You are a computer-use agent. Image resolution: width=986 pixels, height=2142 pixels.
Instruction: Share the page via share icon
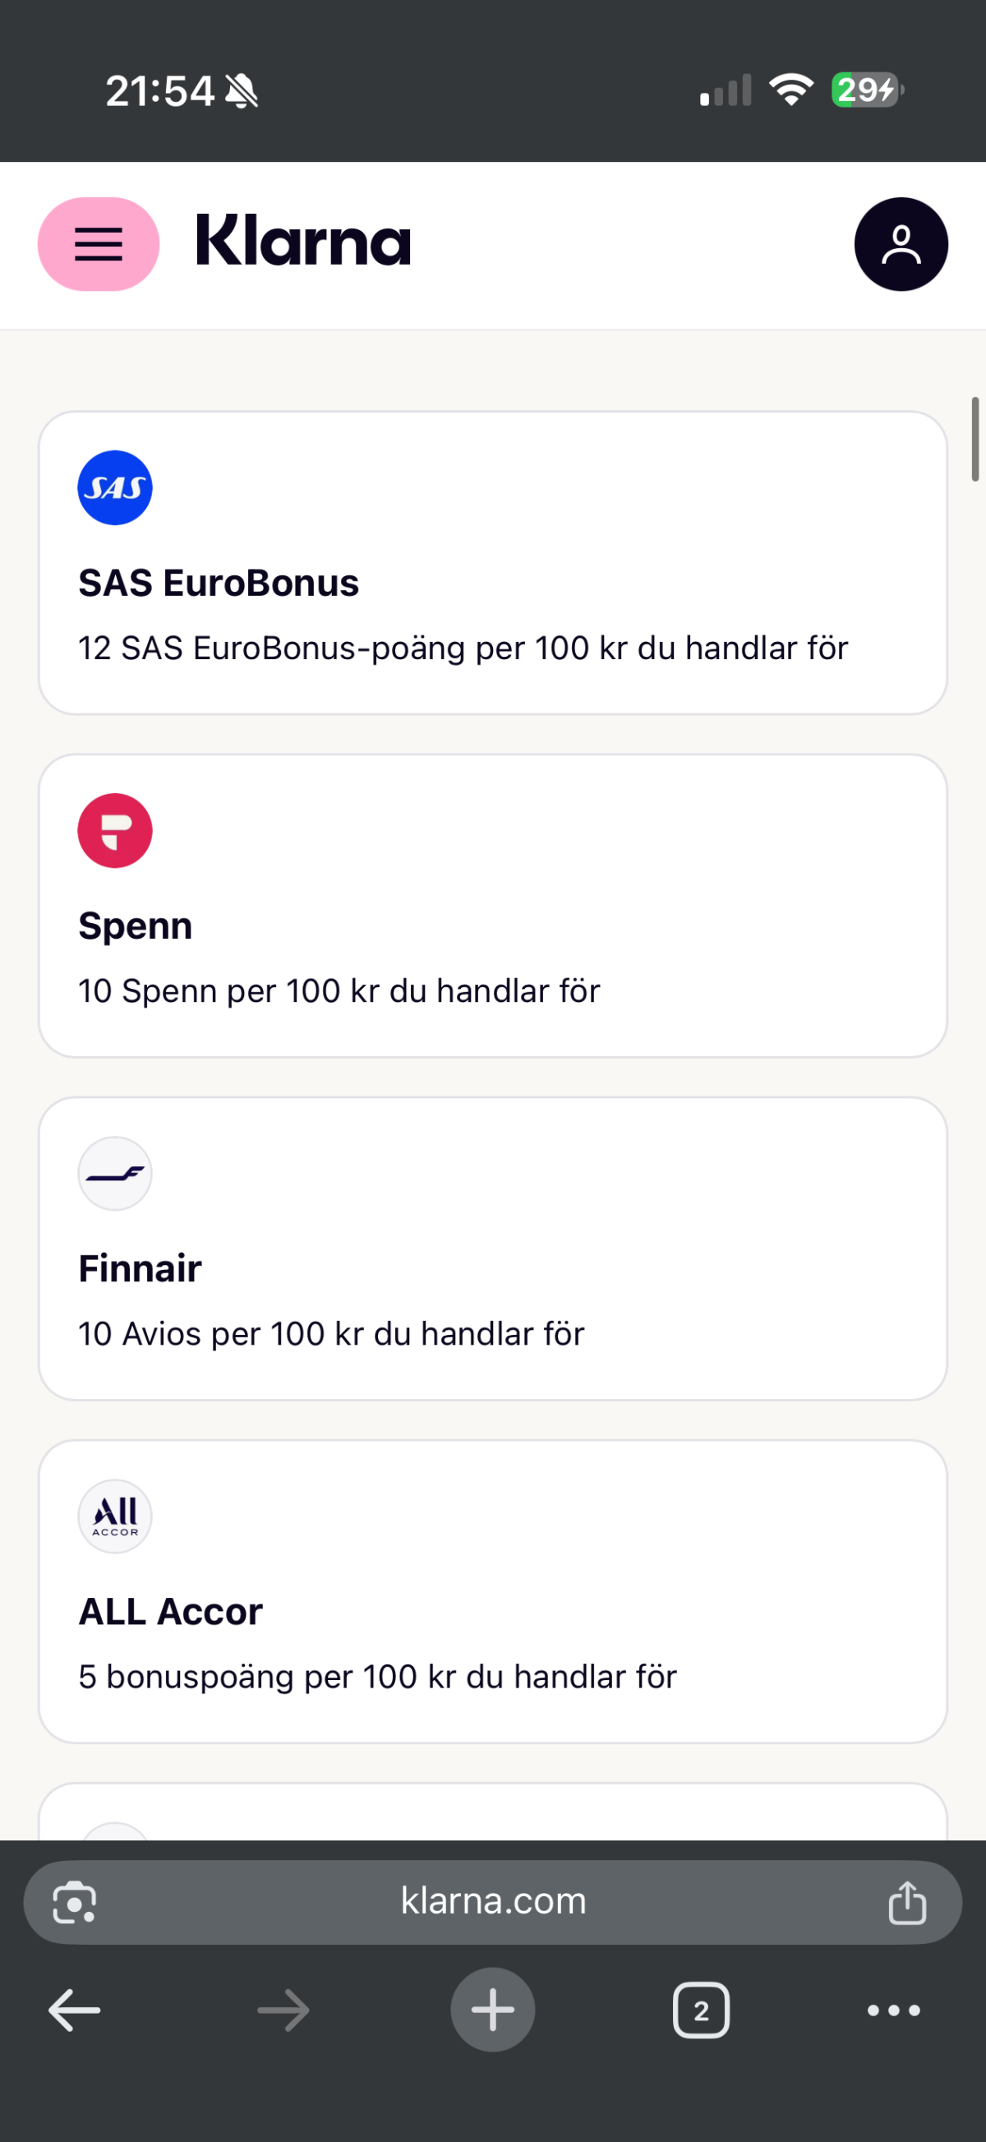pyautogui.click(x=907, y=1902)
